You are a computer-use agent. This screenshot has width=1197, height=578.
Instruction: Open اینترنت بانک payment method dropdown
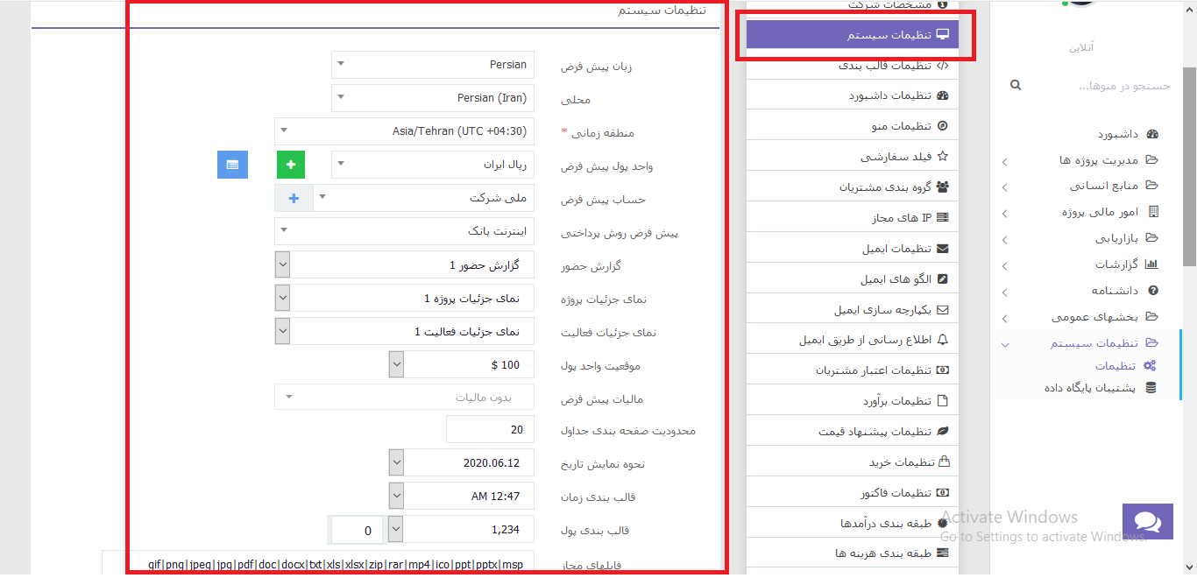pyautogui.click(x=404, y=231)
